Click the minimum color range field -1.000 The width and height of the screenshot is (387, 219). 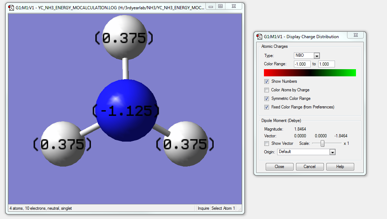[302, 64]
